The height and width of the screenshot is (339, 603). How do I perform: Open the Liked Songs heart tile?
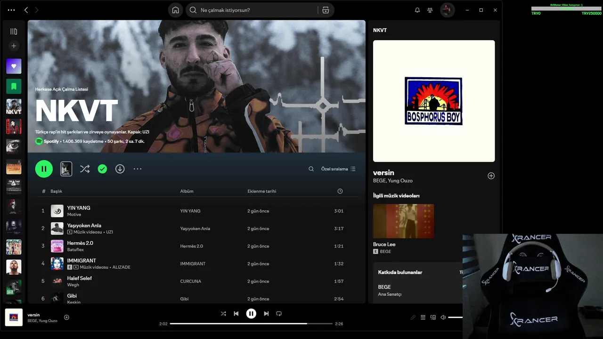tap(14, 66)
